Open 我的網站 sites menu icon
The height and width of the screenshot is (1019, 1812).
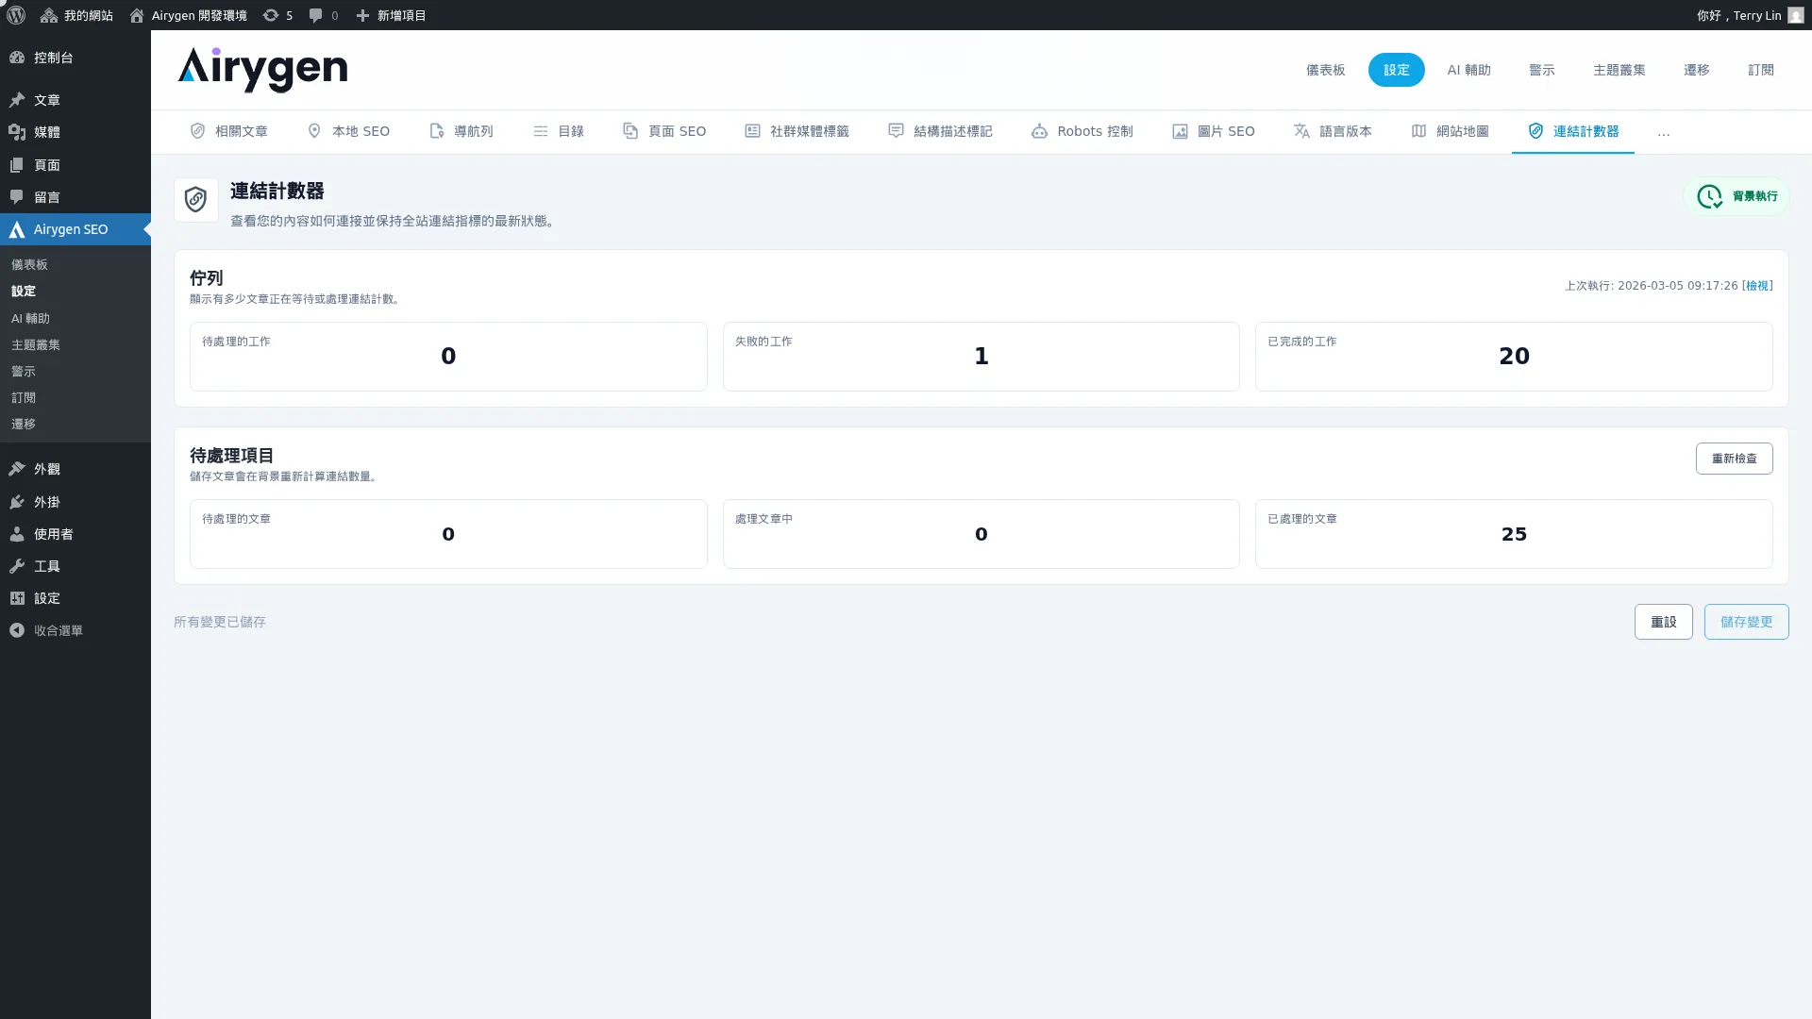click(x=49, y=15)
